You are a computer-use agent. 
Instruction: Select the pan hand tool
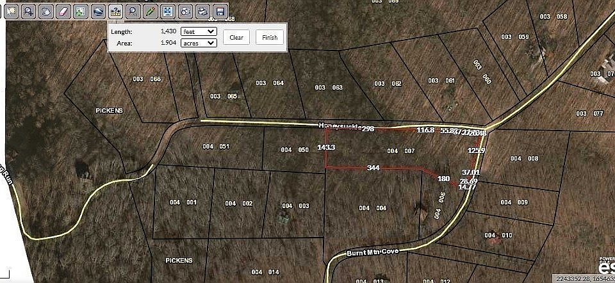[x=46, y=12]
